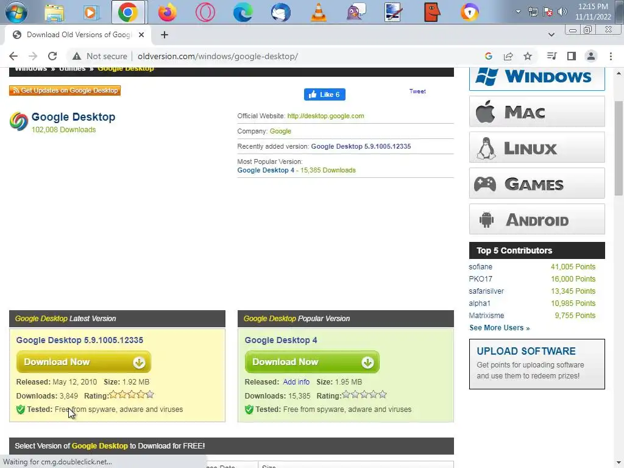Click the system tray volume icon
The width and height of the screenshot is (624, 468).
(x=562, y=12)
